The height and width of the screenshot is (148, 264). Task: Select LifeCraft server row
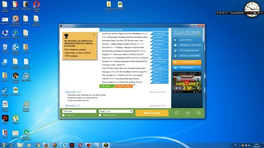tap(120, 79)
